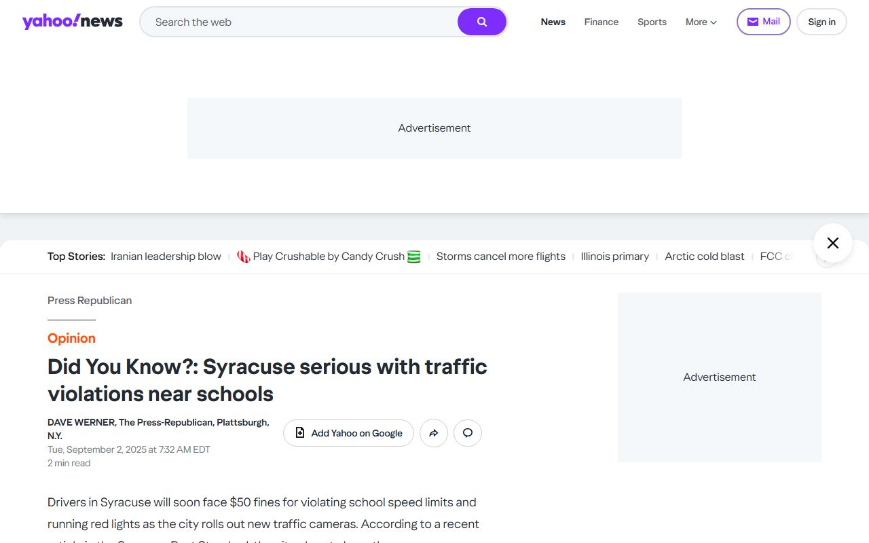
Task: Click the Top Stories: label
Action: click(x=76, y=257)
